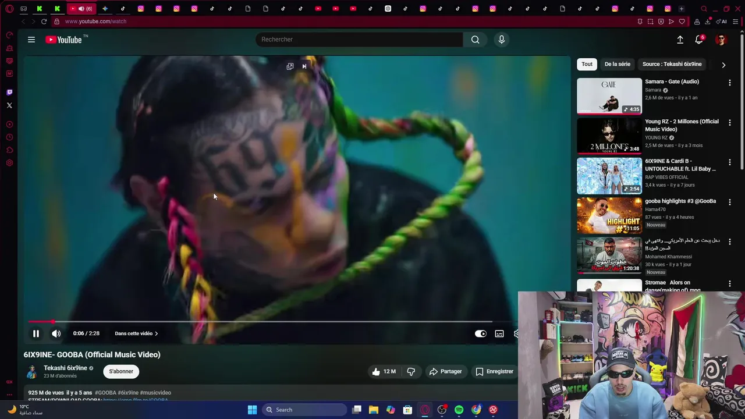Open Microsoft Store from the taskbar

pos(407,410)
